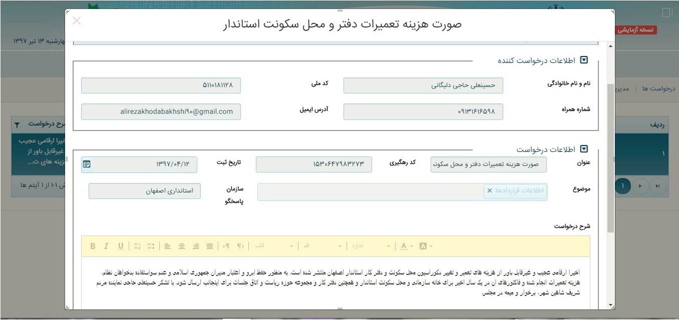Align text left in editor
This screenshot has height=321, width=679.
(x=168, y=246)
